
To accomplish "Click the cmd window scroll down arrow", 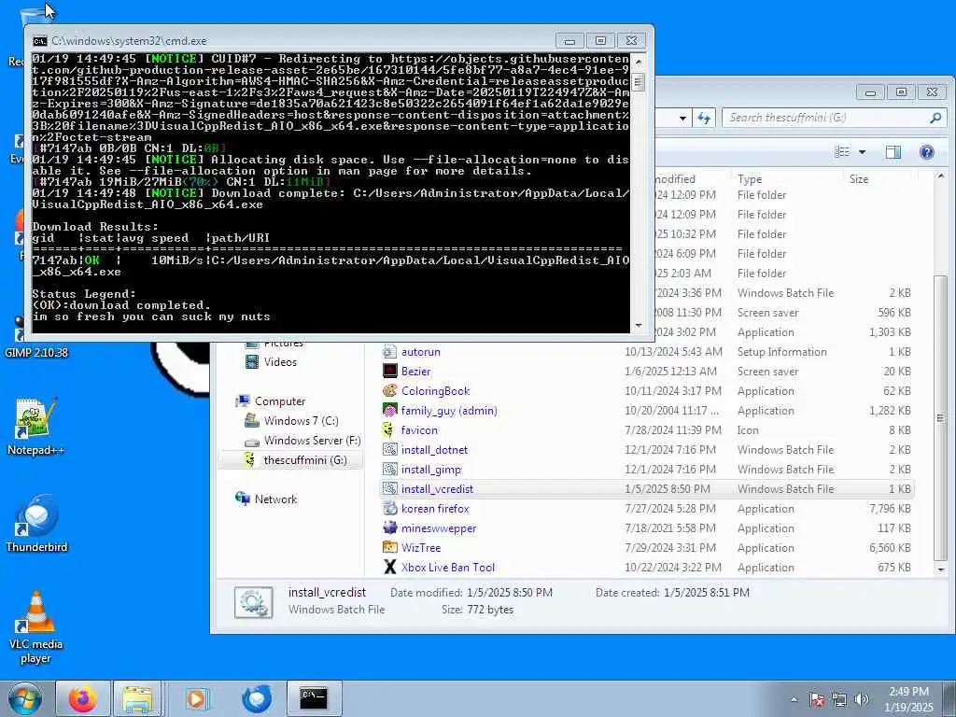I will coord(639,326).
